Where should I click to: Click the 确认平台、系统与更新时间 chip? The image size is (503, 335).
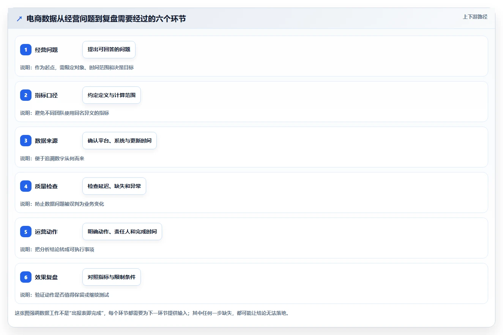120,141
